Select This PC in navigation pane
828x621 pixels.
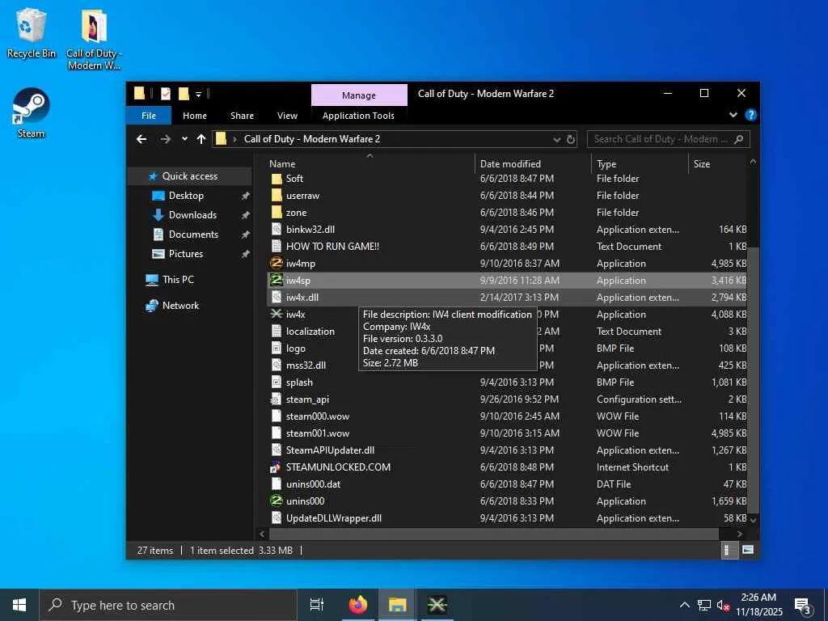click(178, 279)
